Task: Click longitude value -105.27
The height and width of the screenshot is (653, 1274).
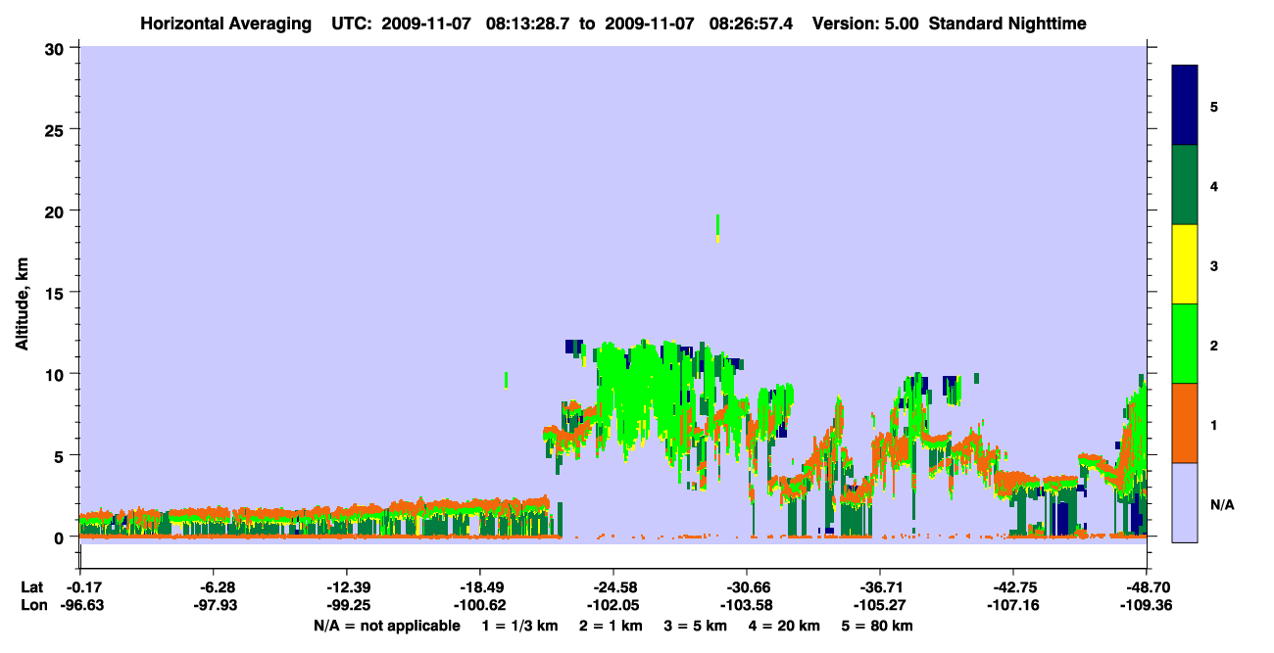Action: pyautogui.click(x=880, y=605)
